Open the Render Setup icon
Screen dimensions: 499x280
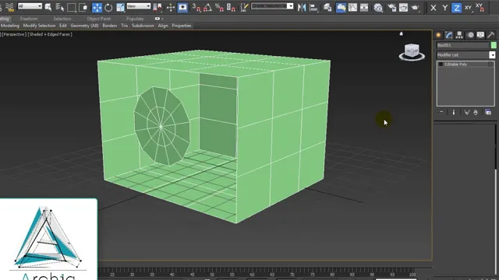point(391,7)
